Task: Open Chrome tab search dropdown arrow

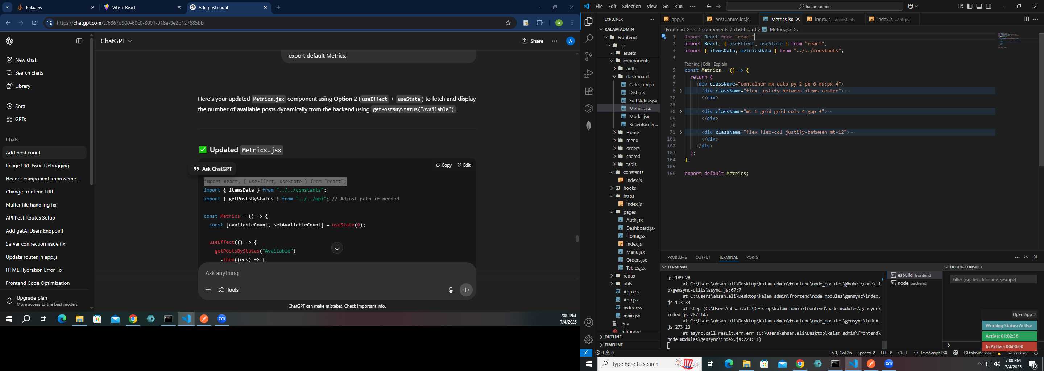Action: pyautogui.click(x=7, y=7)
